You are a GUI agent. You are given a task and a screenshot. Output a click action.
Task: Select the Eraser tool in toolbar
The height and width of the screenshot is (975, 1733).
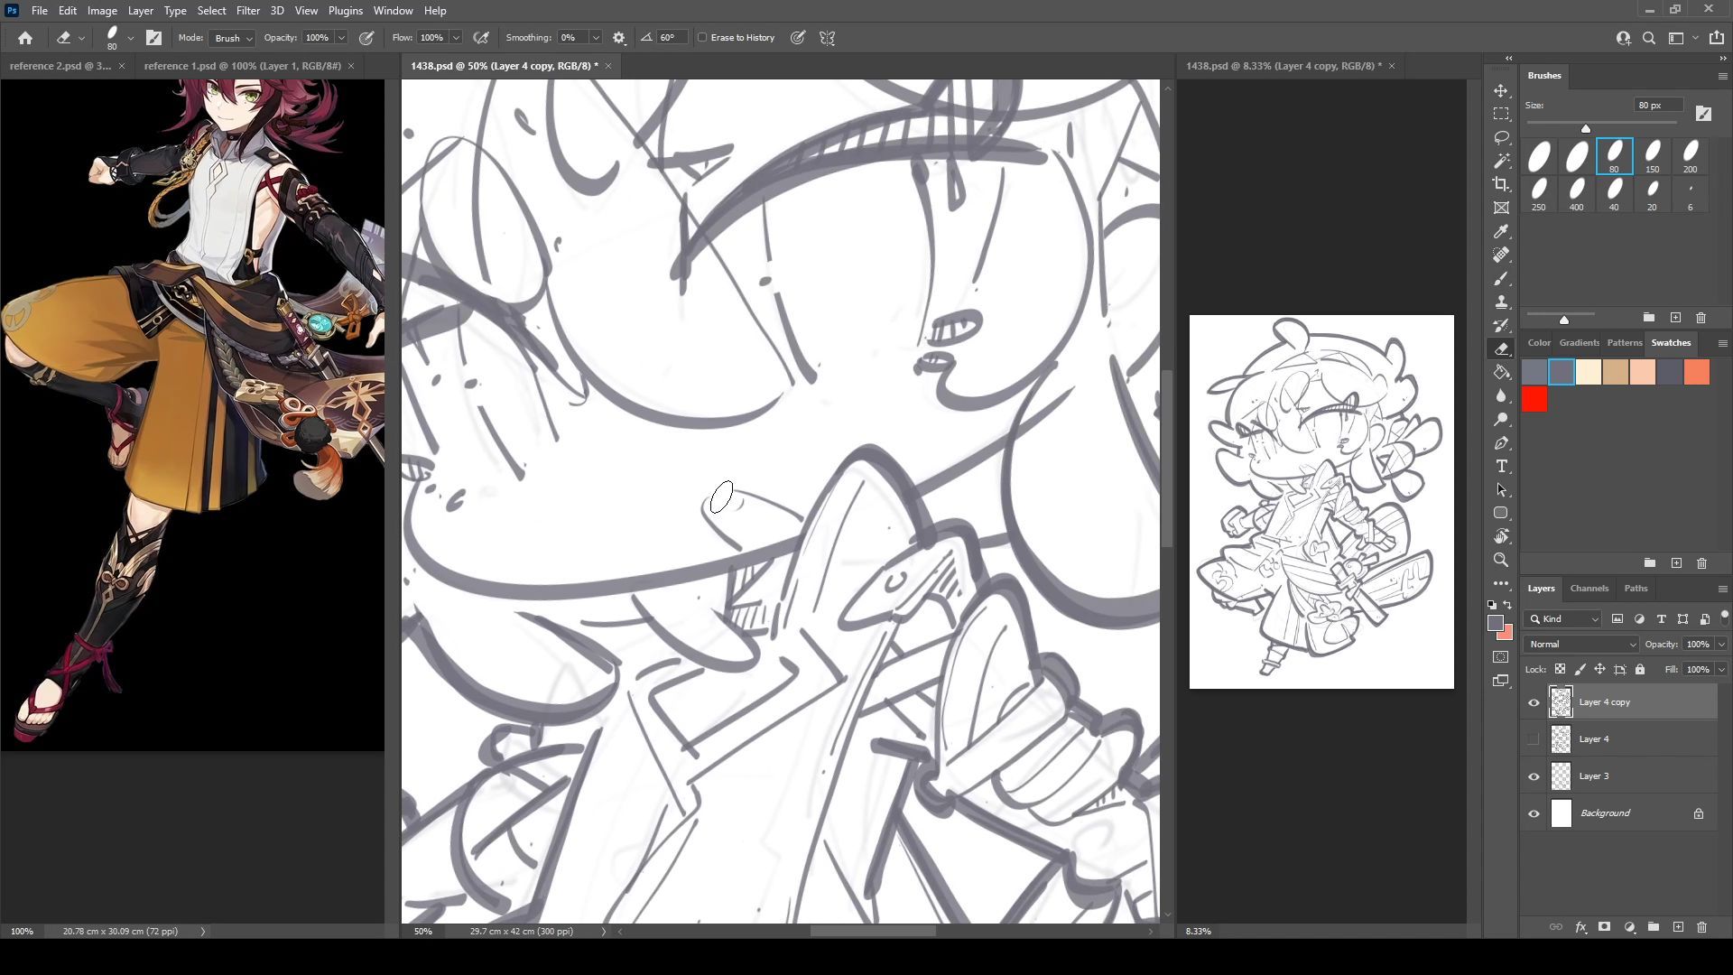tap(1501, 349)
